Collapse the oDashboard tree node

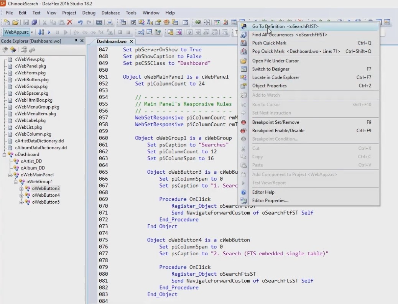[5, 154]
